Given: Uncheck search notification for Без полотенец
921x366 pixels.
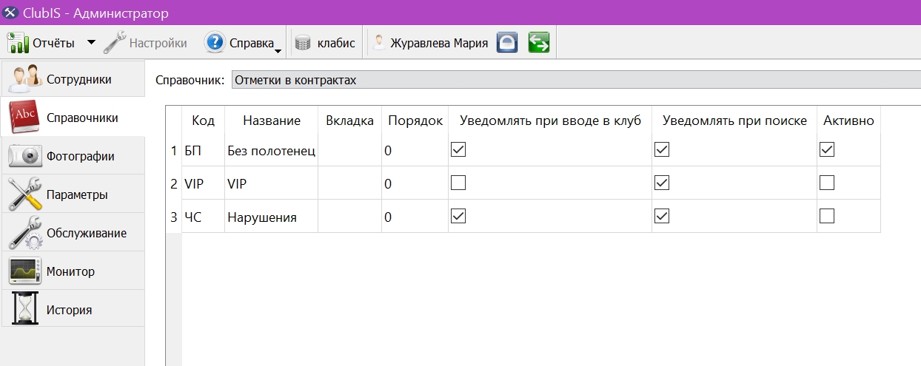Looking at the screenshot, I should point(662,149).
